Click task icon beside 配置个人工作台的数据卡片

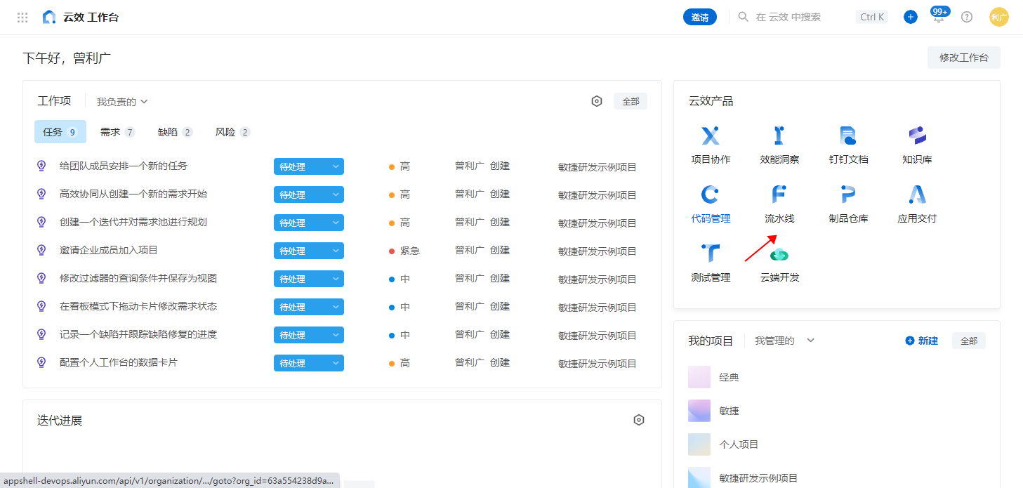point(41,362)
